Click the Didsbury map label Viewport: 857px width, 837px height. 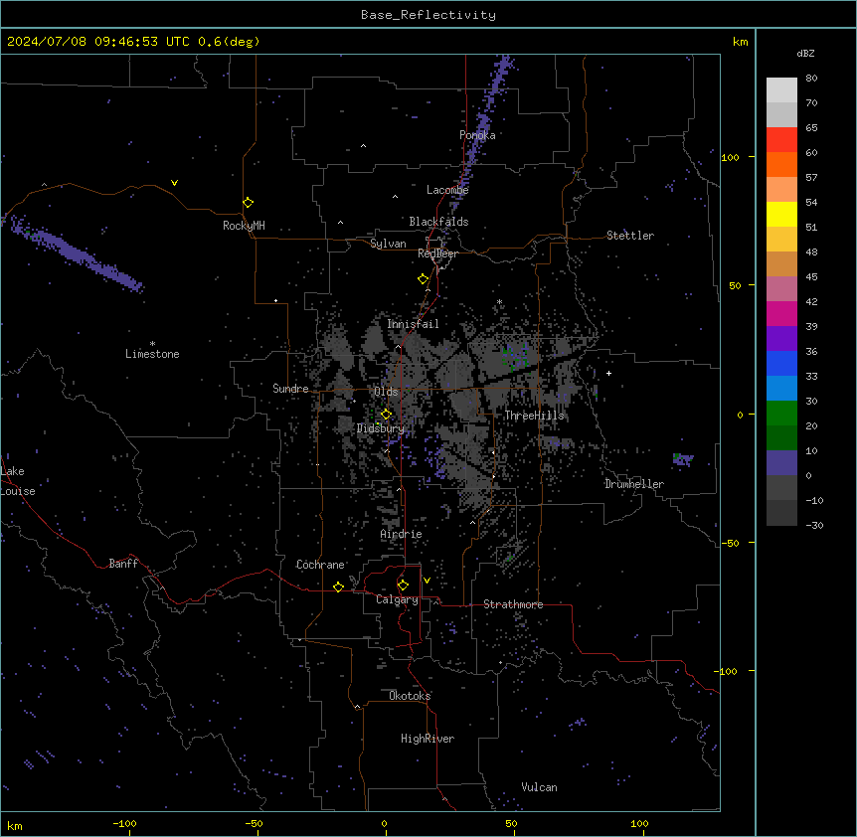[381, 428]
